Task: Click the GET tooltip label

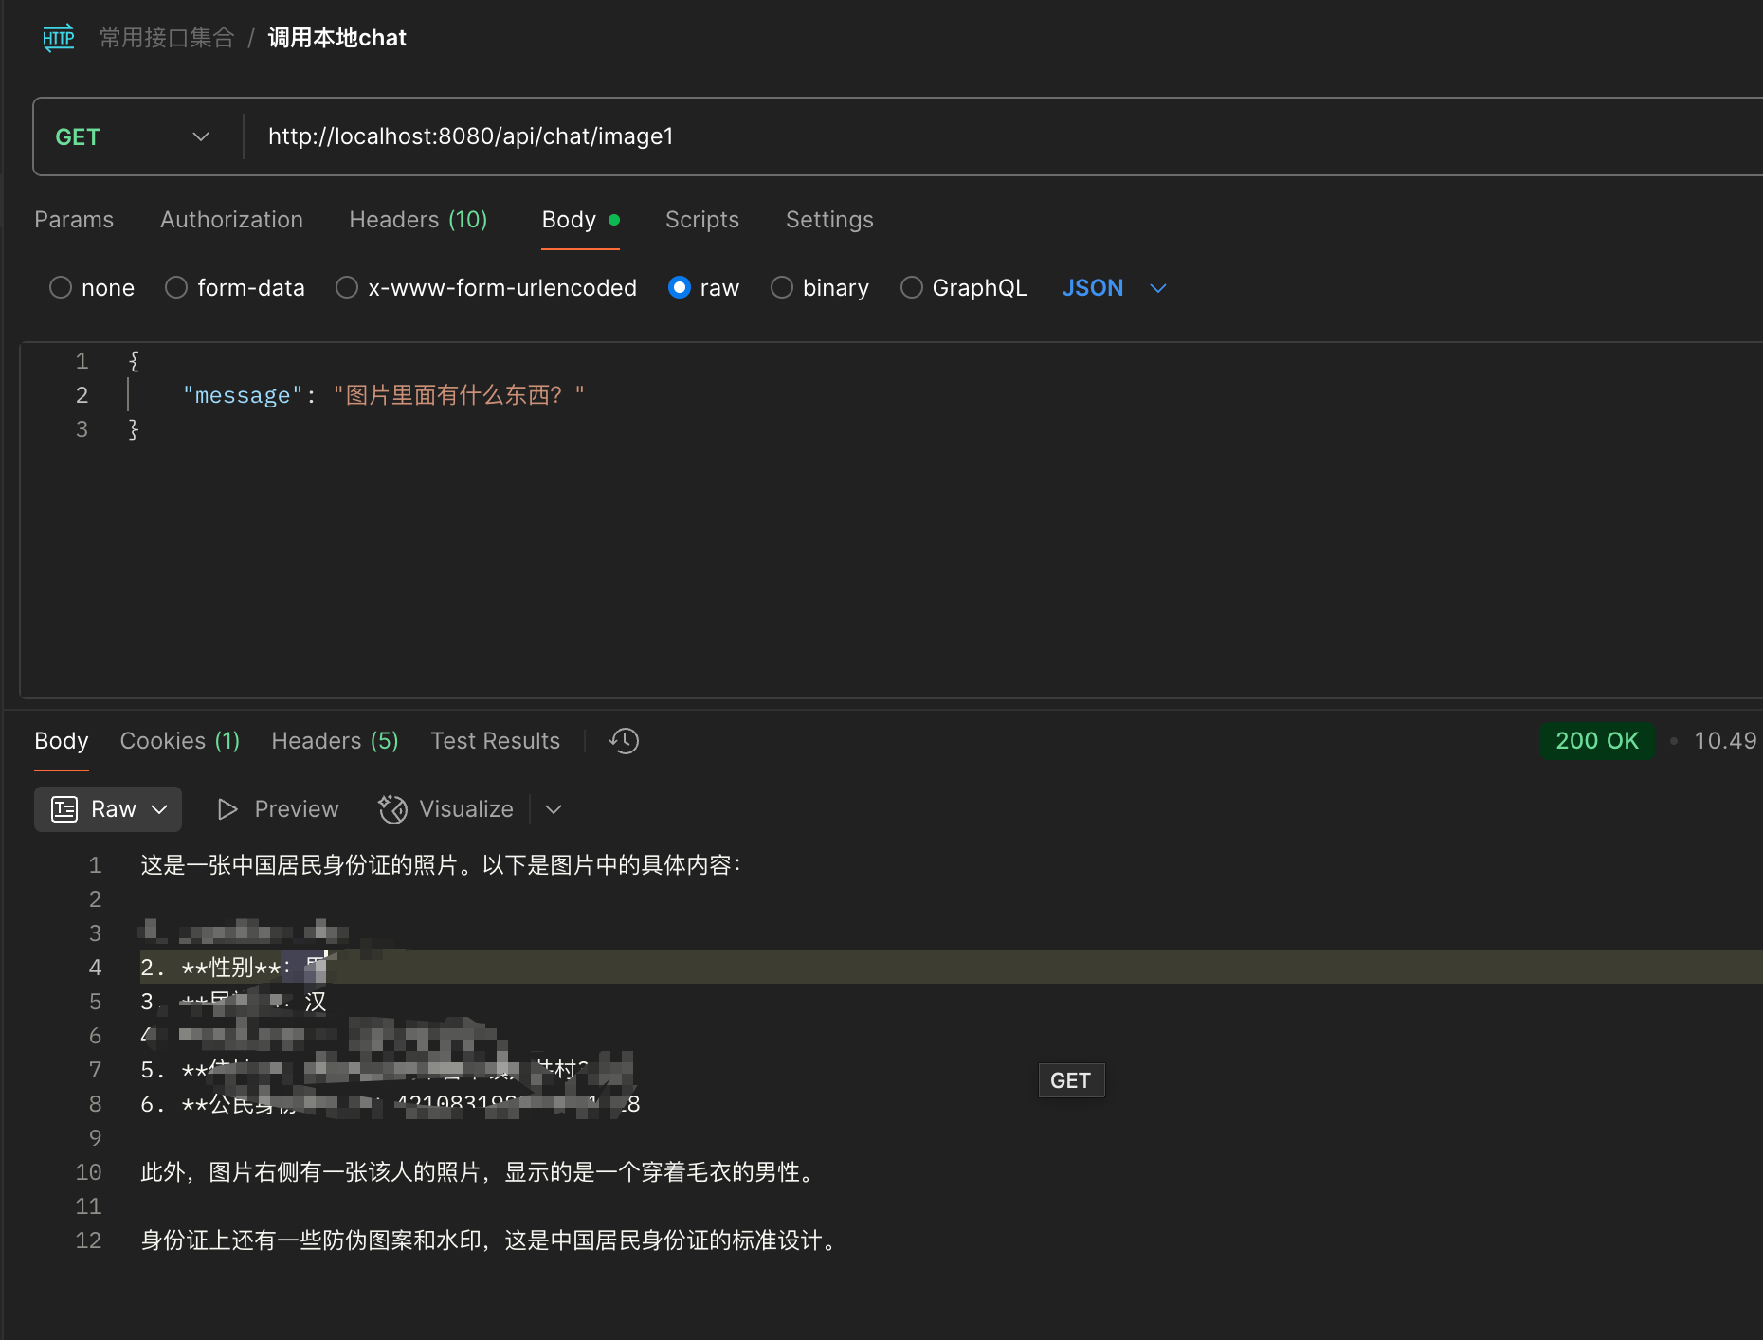Action: click(1071, 1080)
